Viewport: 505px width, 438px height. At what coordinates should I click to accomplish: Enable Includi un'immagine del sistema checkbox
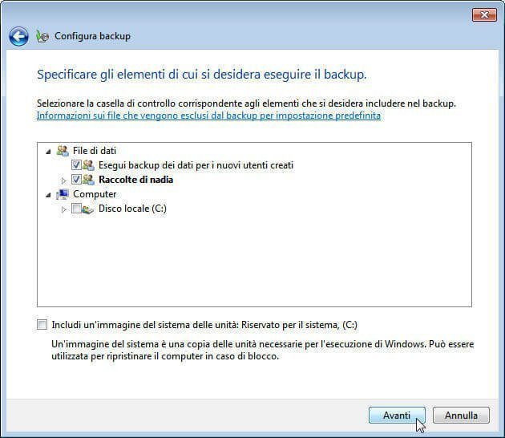click(x=42, y=325)
